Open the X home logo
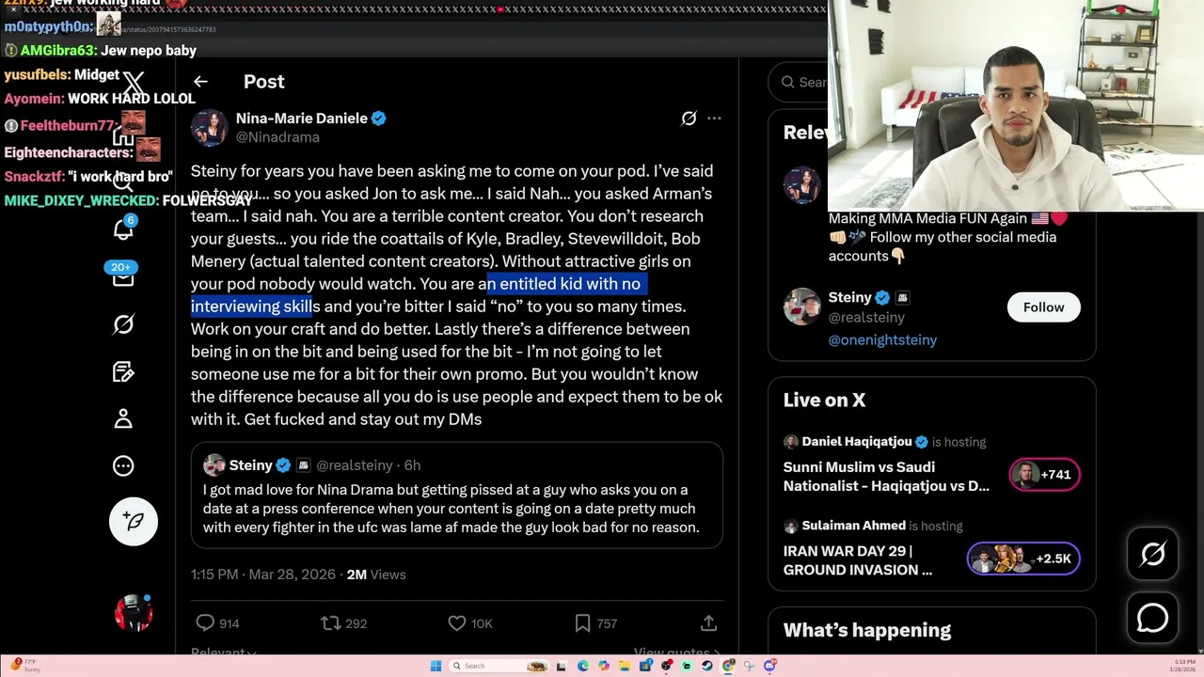Image resolution: width=1204 pixels, height=677 pixels. [134, 84]
